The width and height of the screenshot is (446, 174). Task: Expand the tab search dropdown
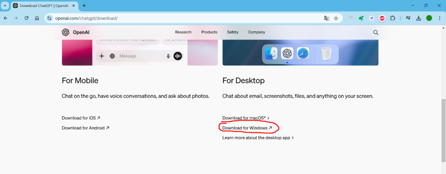[x=5, y=6]
